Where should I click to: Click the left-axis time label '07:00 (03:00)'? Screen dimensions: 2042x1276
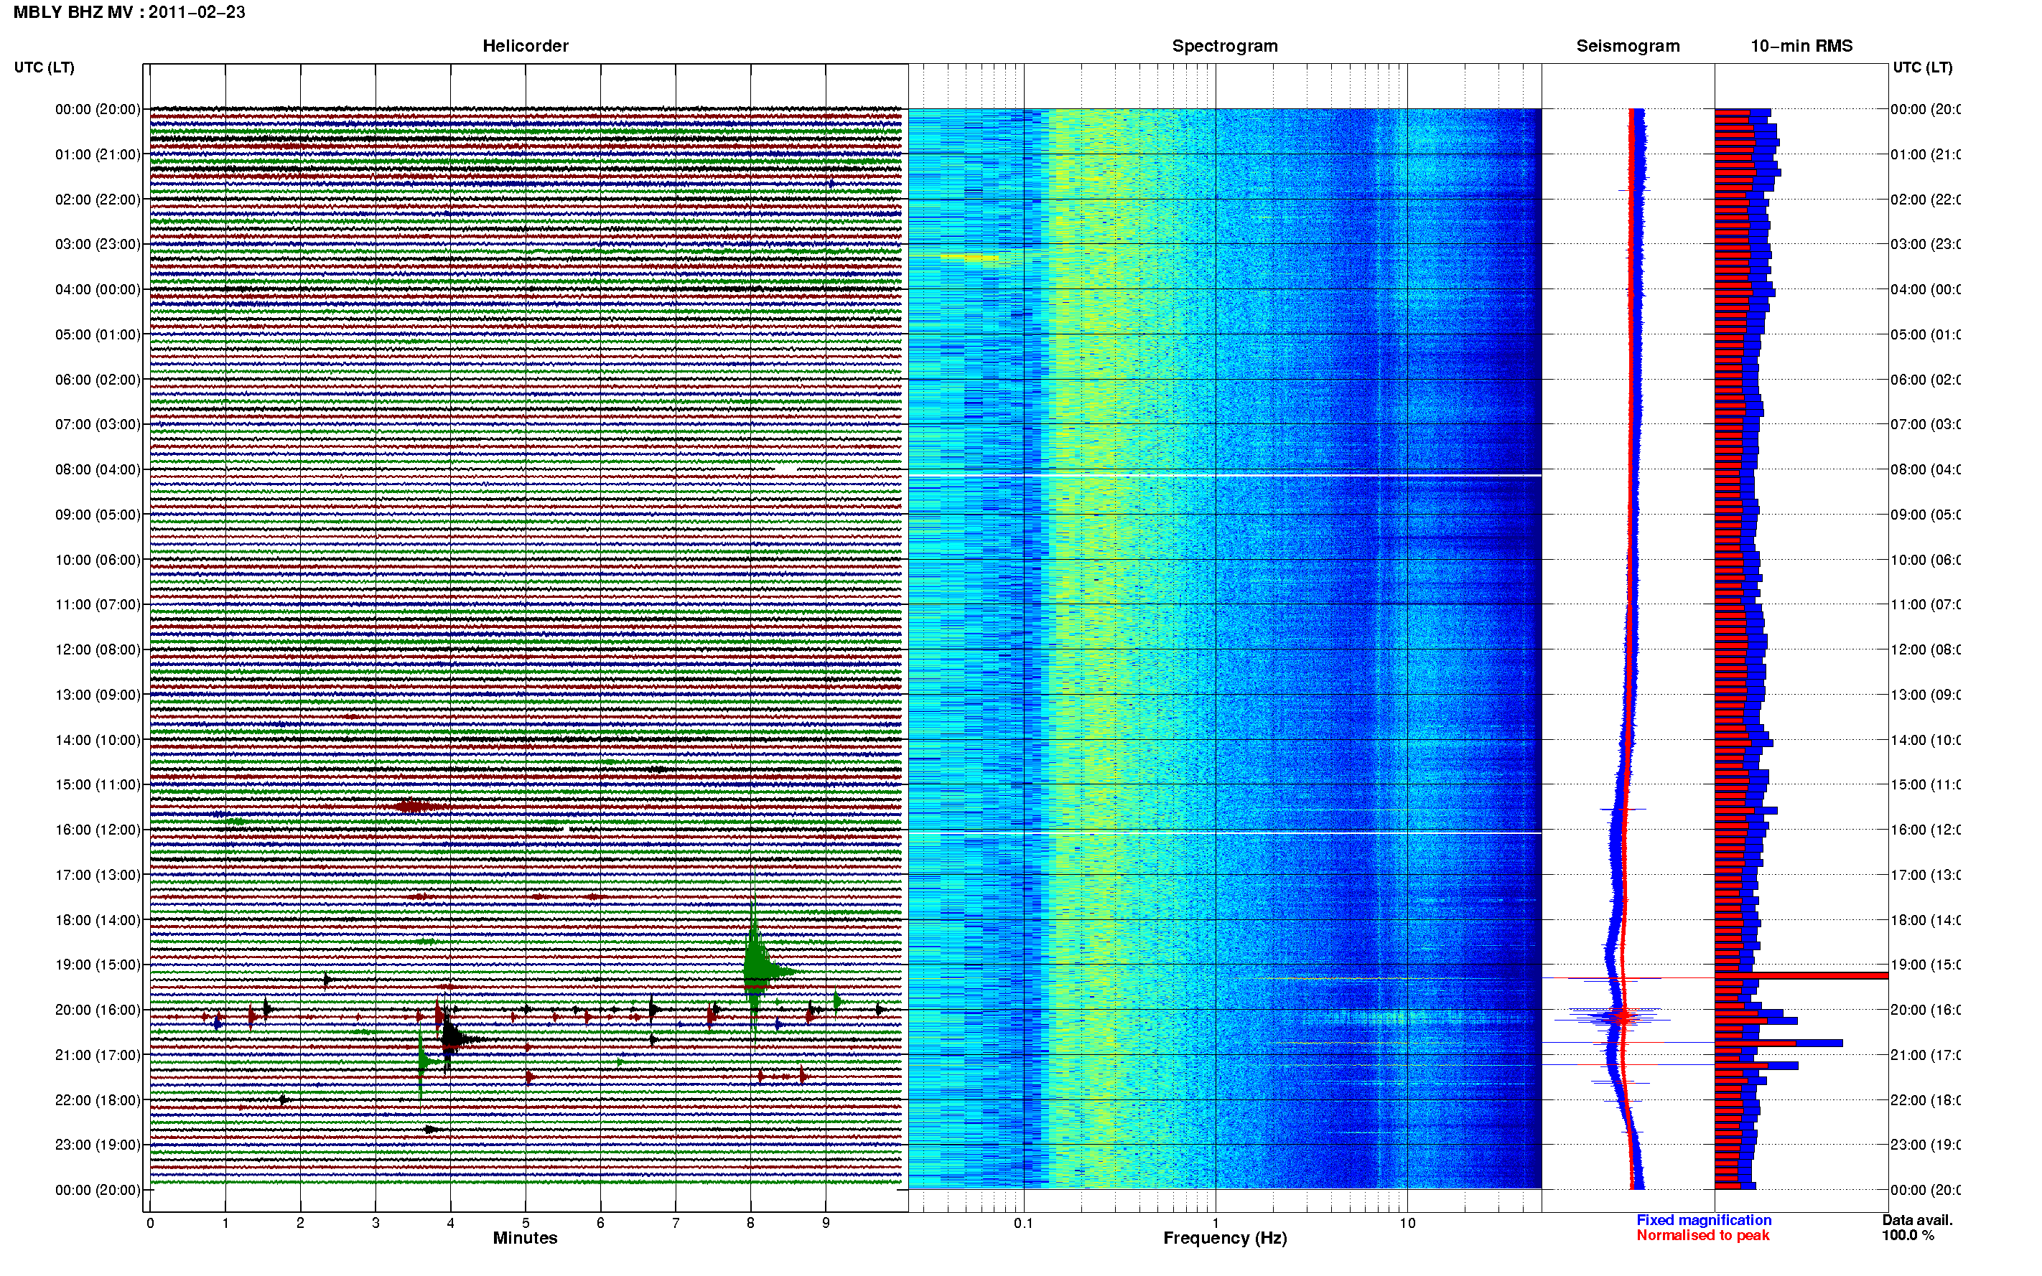(98, 424)
